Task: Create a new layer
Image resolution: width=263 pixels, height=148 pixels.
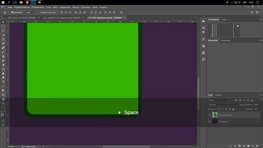Action: point(253,146)
